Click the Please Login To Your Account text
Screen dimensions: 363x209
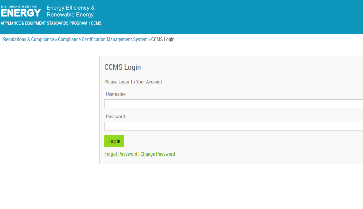[133, 82]
